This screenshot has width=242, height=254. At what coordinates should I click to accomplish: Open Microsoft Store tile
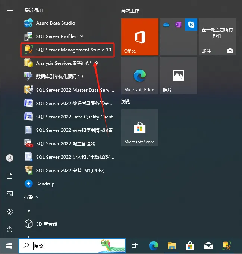(140, 128)
